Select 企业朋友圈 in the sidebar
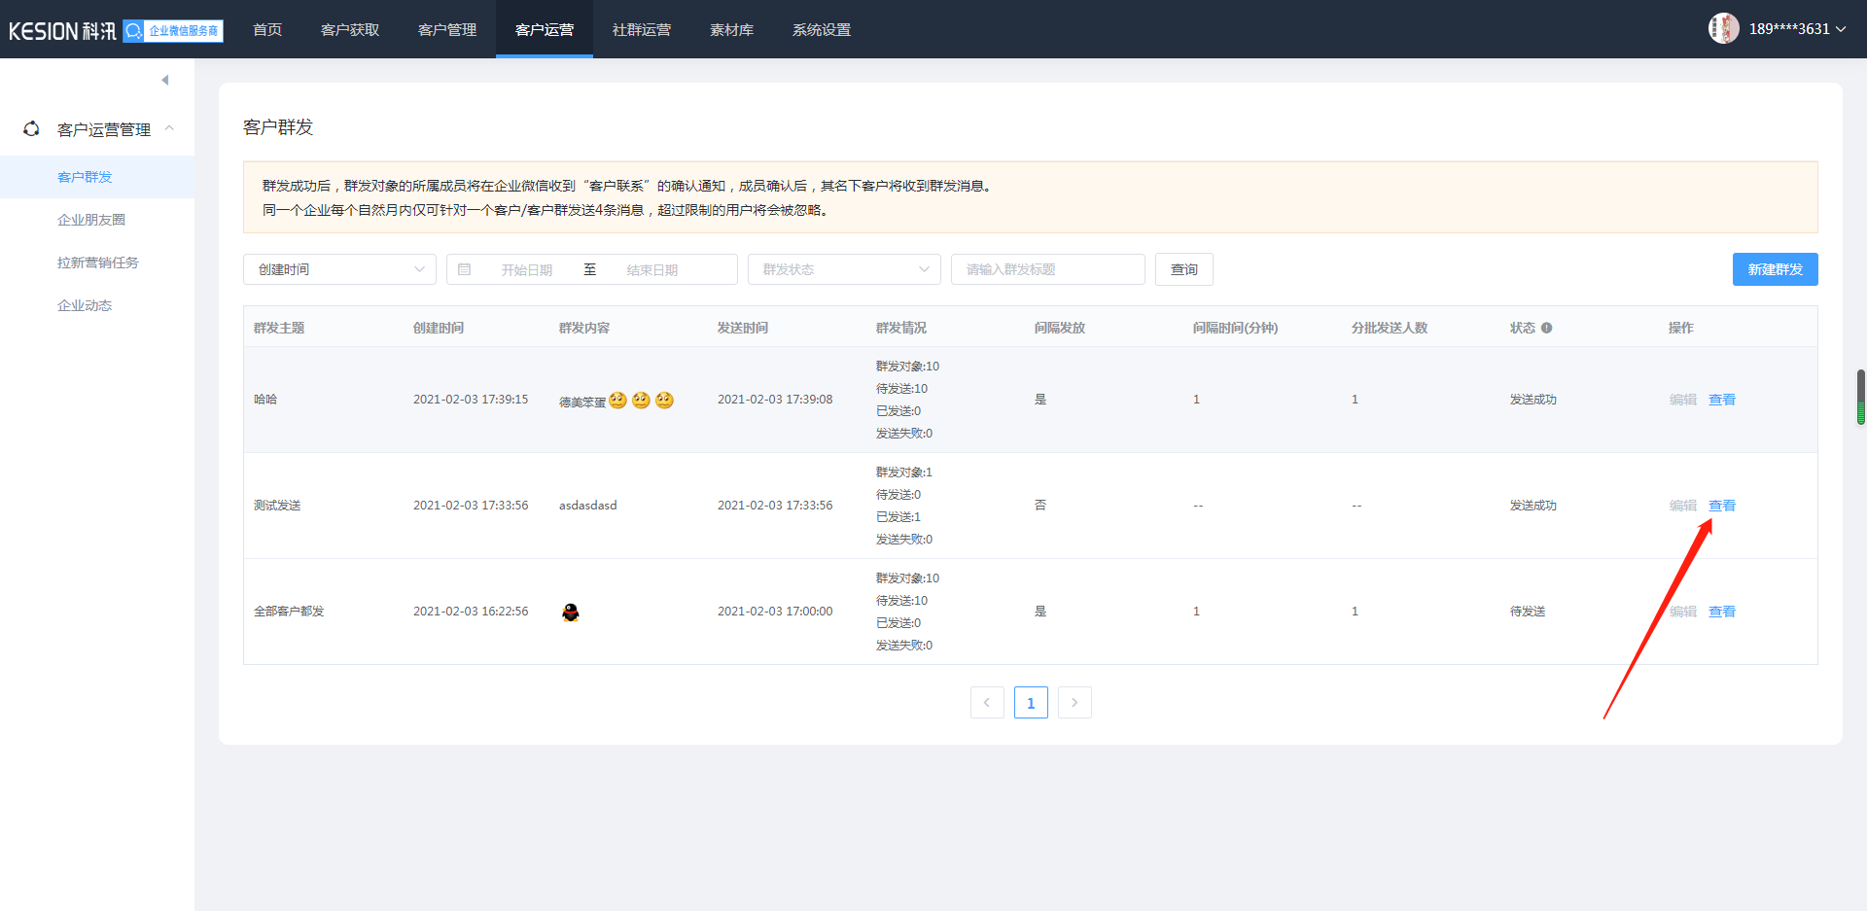This screenshot has height=911, width=1867. (91, 220)
